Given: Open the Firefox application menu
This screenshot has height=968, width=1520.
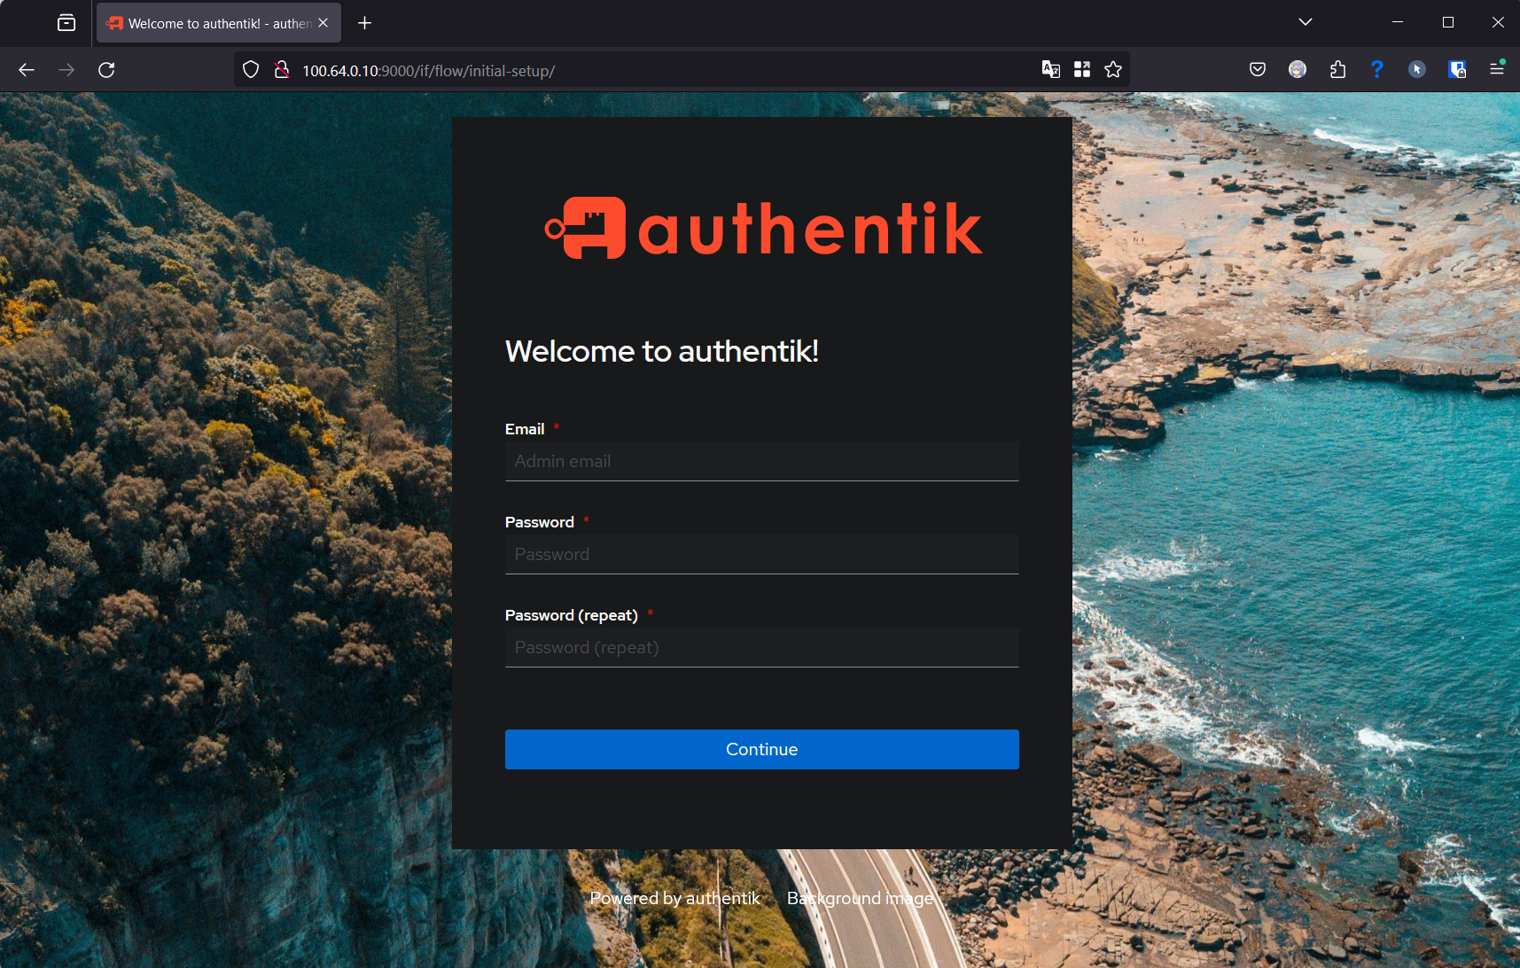Looking at the screenshot, I should click(x=1497, y=70).
